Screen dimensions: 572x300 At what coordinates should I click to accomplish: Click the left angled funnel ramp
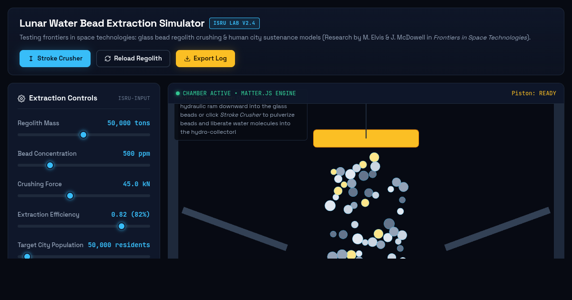click(235, 229)
